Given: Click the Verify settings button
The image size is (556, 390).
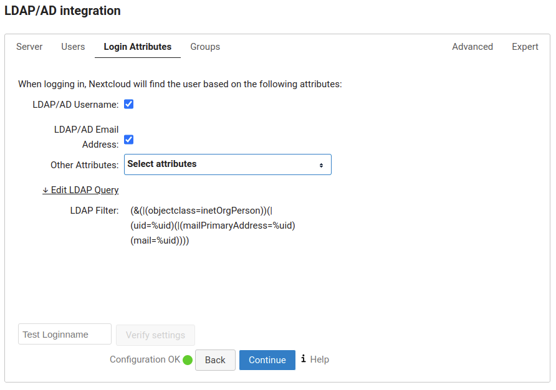Looking at the screenshot, I should tap(155, 335).
